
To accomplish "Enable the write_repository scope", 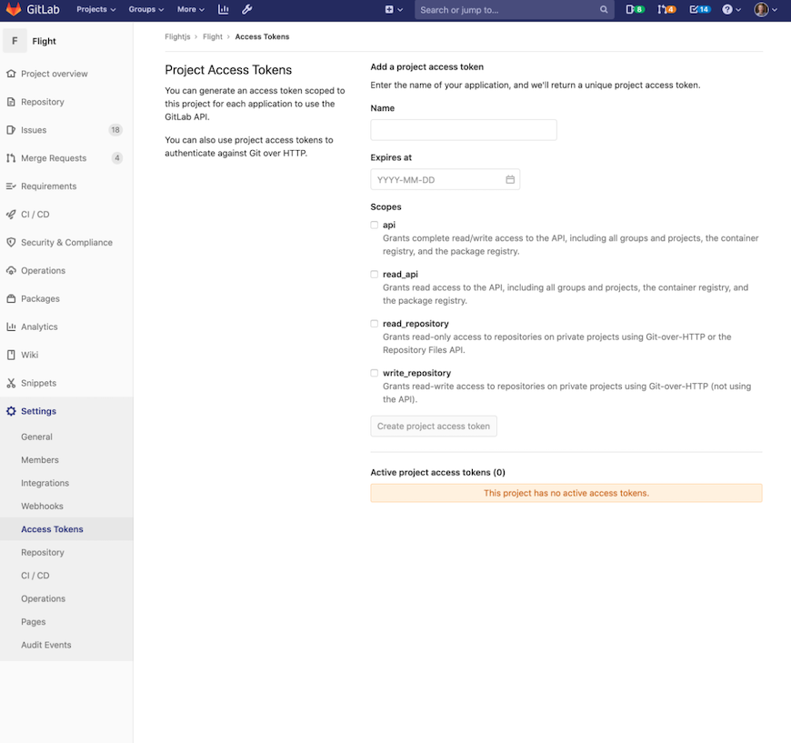I will (374, 373).
